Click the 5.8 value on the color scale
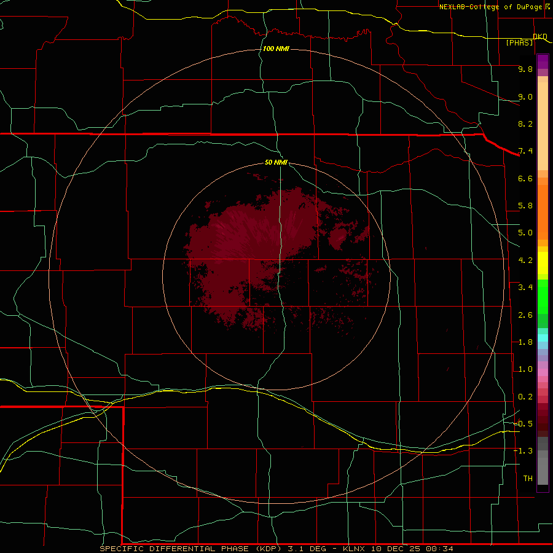The image size is (553, 553). tap(525, 206)
